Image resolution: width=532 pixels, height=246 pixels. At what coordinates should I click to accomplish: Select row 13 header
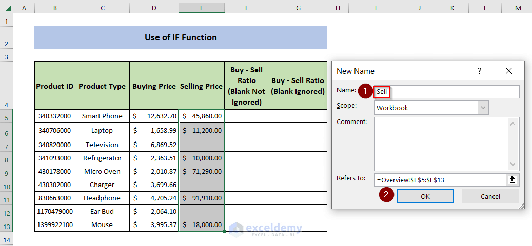(7, 225)
